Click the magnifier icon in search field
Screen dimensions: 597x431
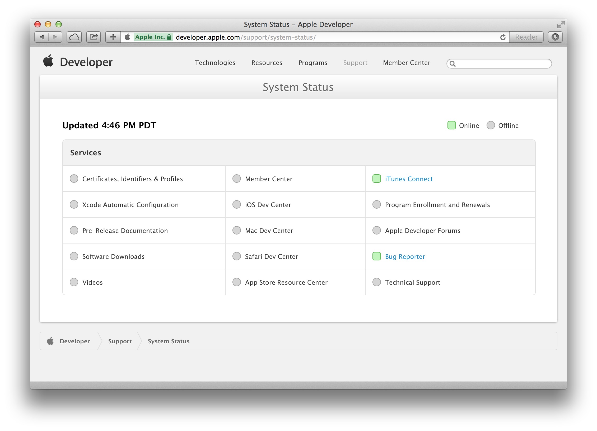click(x=453, y=64)
